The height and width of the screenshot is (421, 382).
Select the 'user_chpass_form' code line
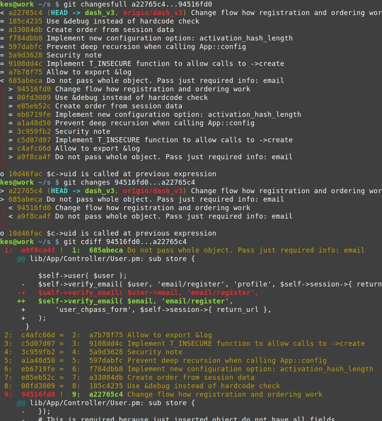(146, 310)
